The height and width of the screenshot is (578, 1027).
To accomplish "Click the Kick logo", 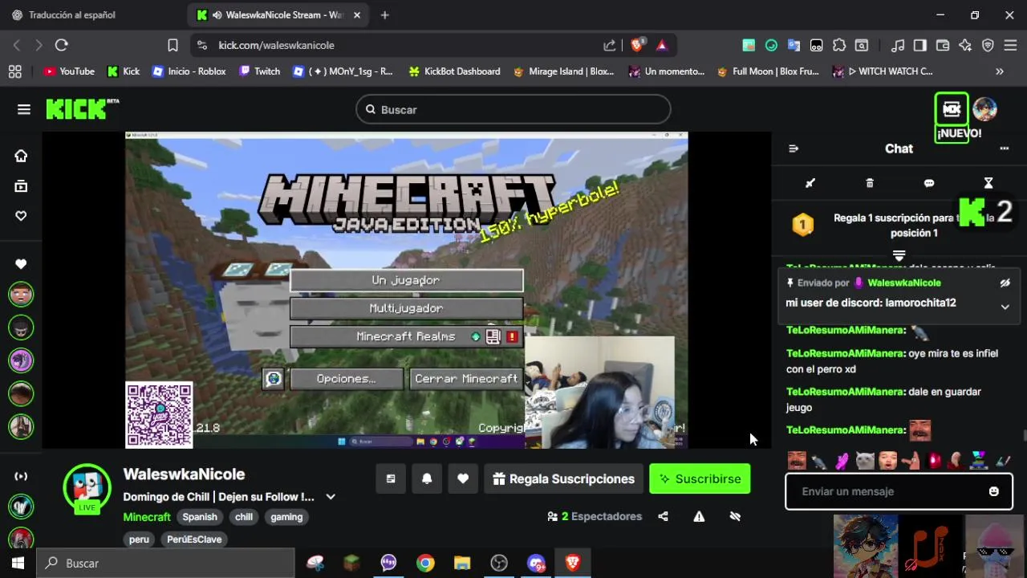I will pyautogui.click(x=82, y=108).
